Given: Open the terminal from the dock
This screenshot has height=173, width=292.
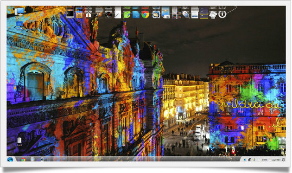Looking at the screenshot, I should (x=70, y=14).
